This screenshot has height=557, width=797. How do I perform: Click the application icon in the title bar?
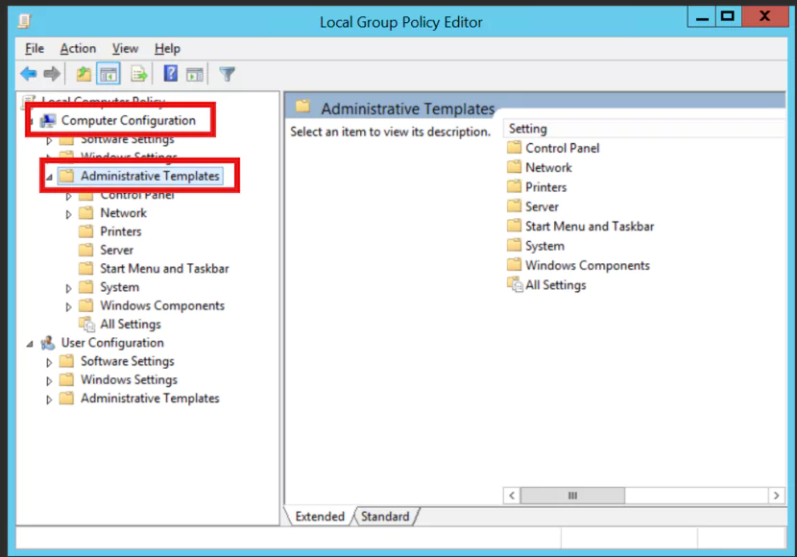click(24, 21)
